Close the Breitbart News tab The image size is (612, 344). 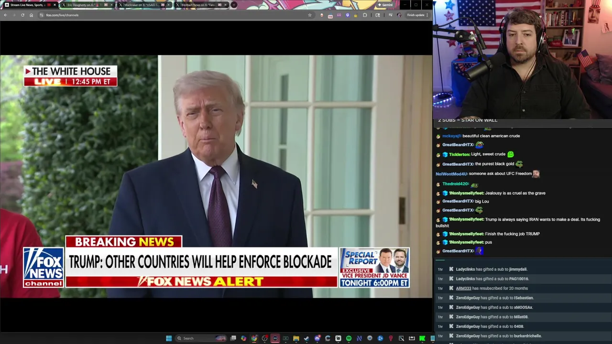(225, 5)
